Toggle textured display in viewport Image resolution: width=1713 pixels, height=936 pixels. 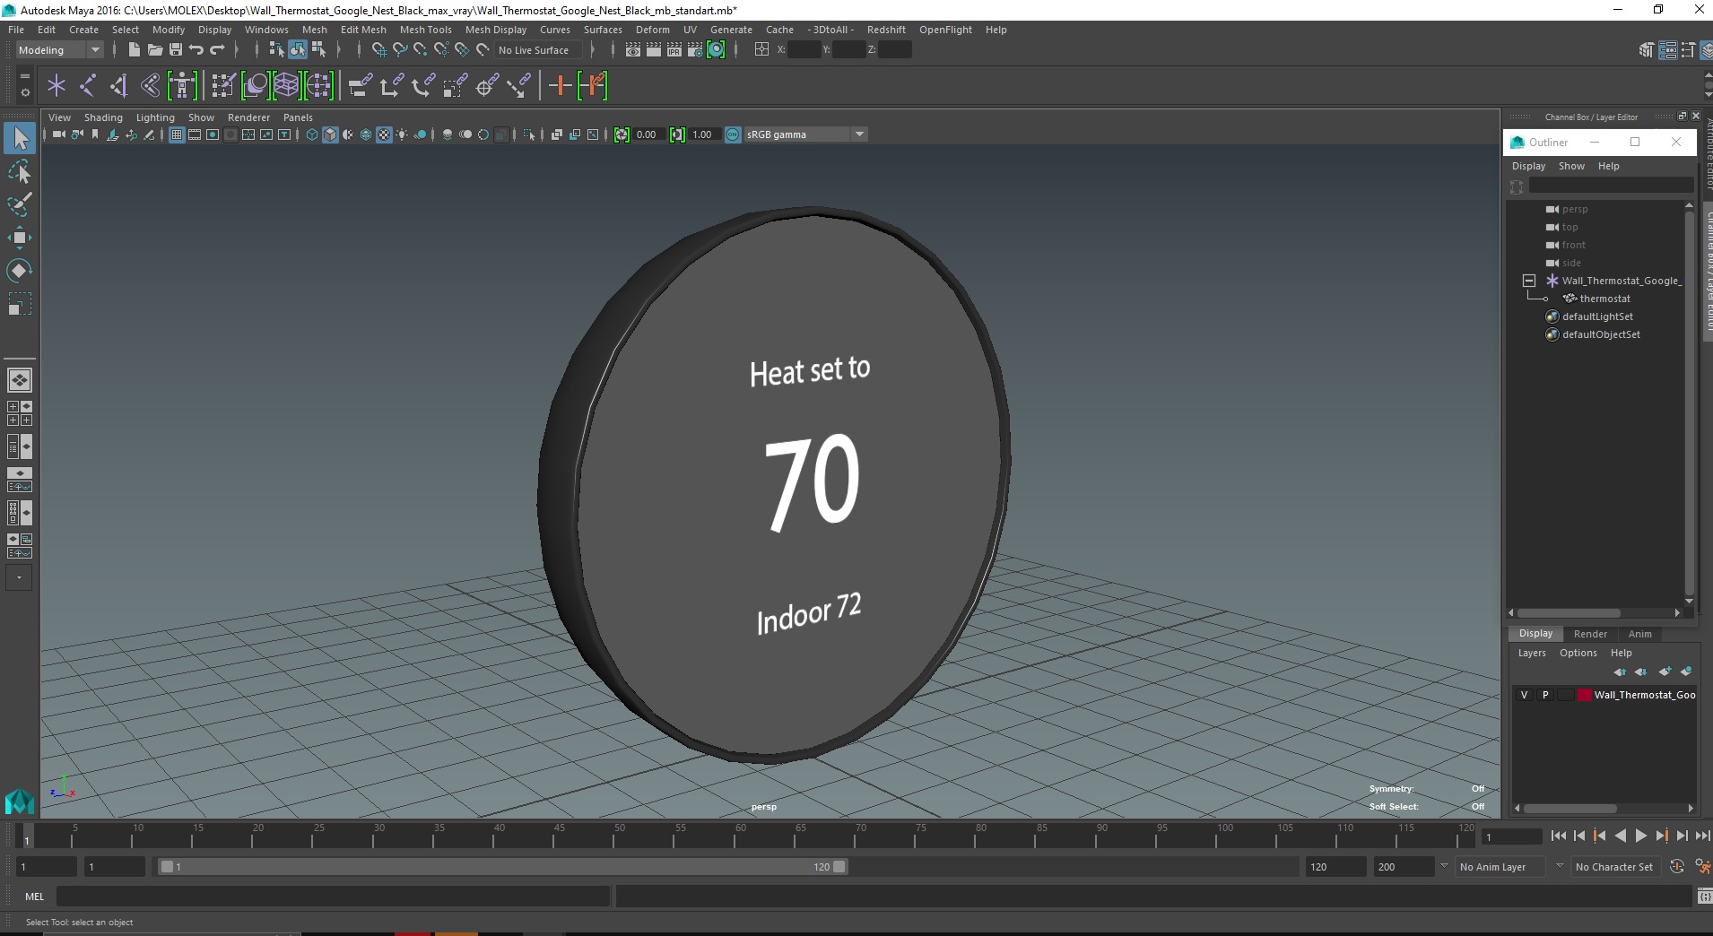tap(384, 134)
